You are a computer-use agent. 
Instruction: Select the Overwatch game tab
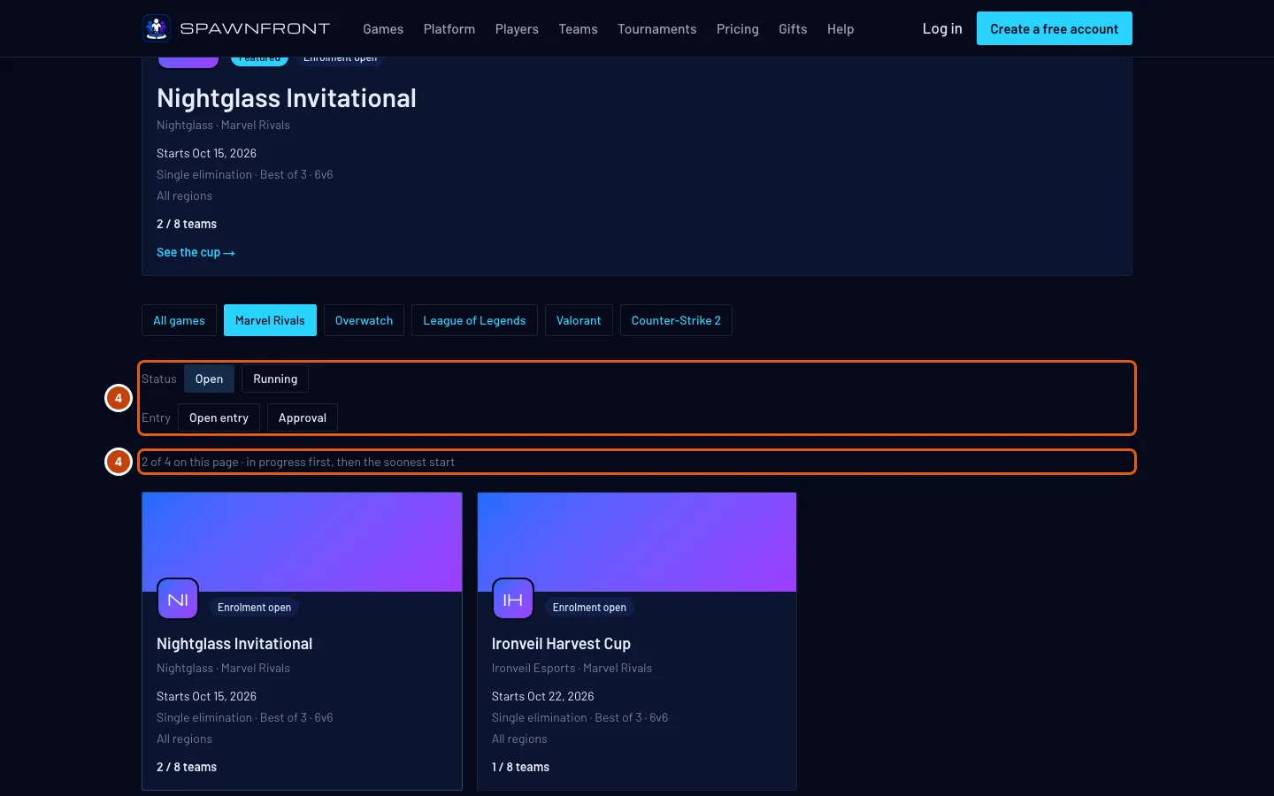point(364,320)
